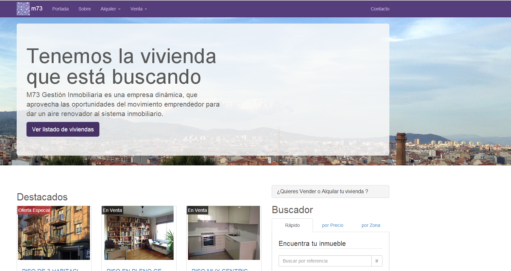Viewport: 511px width, 271px height.
Task: Open the bookshelf room En Venta thumbnail
Action: coord(139,233)
